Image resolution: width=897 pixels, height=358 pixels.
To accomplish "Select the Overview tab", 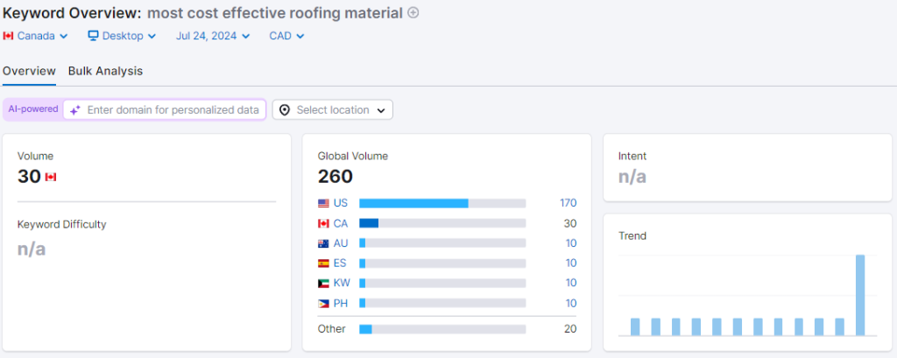I will coord(29,71).
